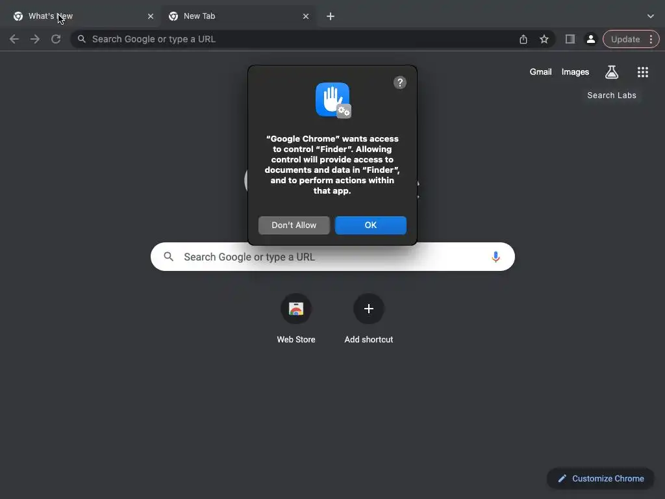
Task: Switch to the New Tab tab
Action: click(x=238, y=16)
